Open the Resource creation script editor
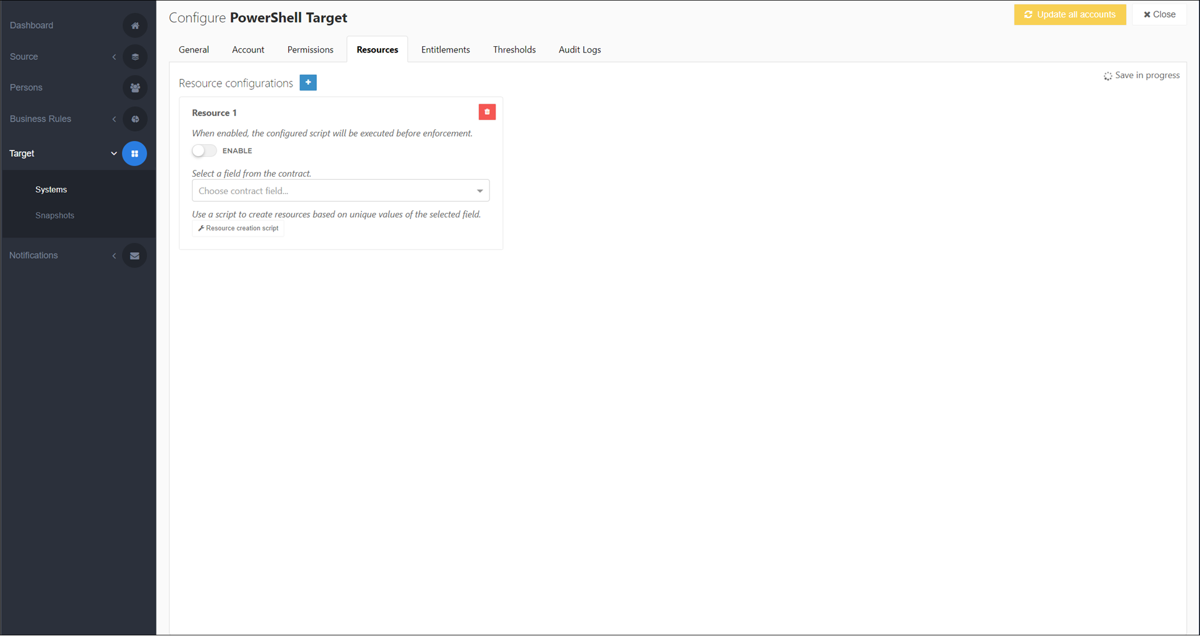The height and width of the screenshot is (636, 1200). click(x=238, y=228)
